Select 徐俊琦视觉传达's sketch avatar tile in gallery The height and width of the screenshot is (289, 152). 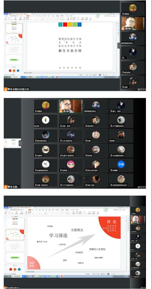[46, 165]
